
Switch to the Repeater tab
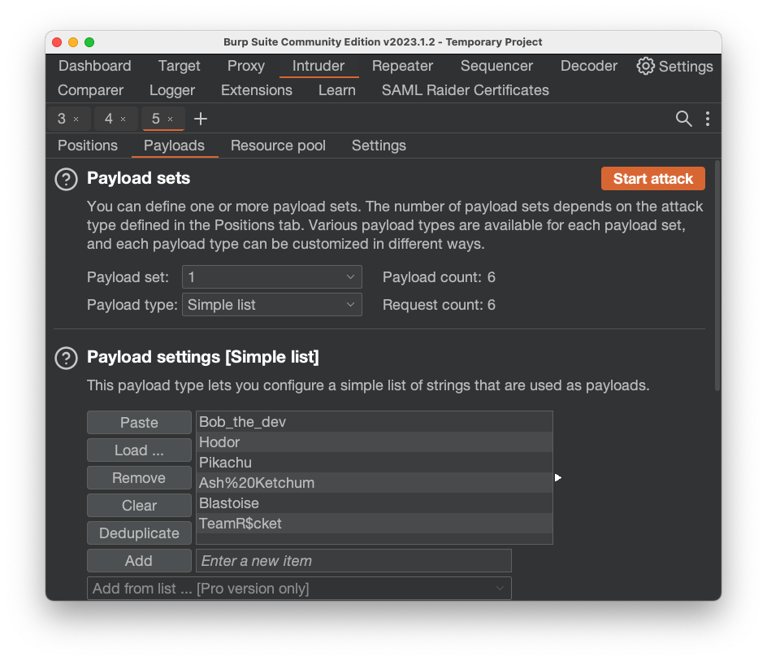point(402,66)
